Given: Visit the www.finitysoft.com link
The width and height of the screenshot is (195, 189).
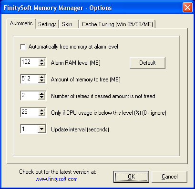Looking at the screenshot, I should pyautogui.click(x=56, y=179).
